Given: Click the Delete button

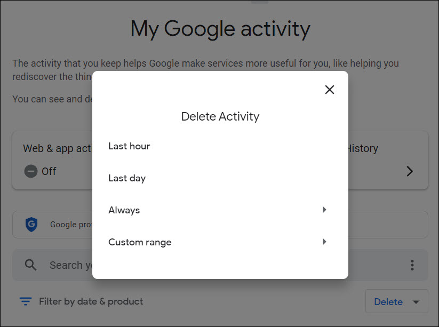Looking at the screenshot, I should pos(389,301).
